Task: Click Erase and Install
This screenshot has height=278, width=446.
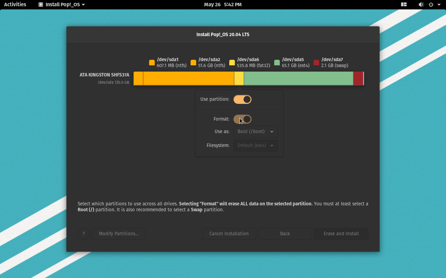Action: coord(341,234)
